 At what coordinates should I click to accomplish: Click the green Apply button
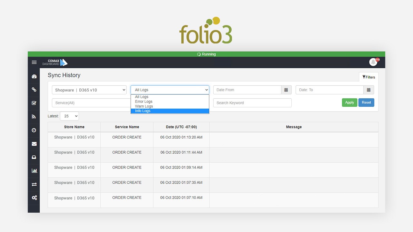pyautogui.click(x=349, y=102)
